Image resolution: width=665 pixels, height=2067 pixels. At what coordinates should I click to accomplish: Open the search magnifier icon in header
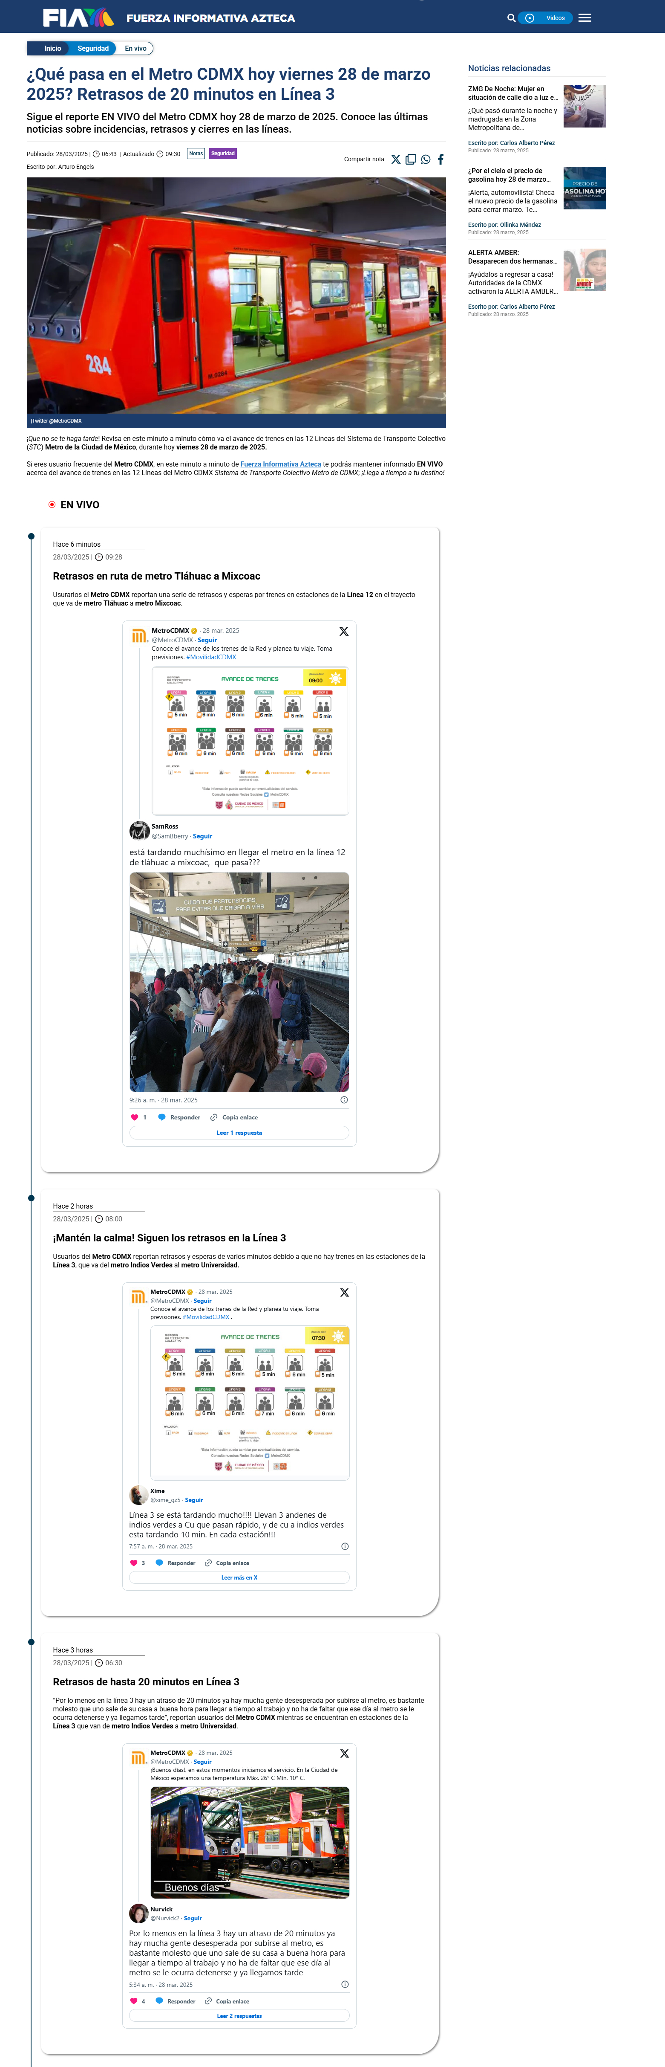pos(511,17)
